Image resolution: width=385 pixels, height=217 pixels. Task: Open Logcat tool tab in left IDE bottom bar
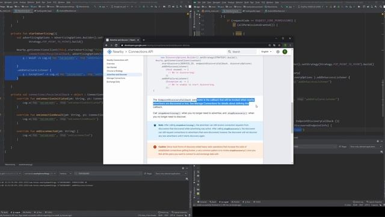pyautogui.click(x=16, y=212)
